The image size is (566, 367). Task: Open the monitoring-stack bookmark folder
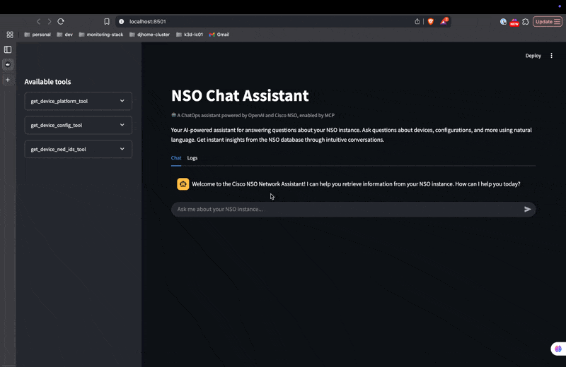[x=101, y=35]
